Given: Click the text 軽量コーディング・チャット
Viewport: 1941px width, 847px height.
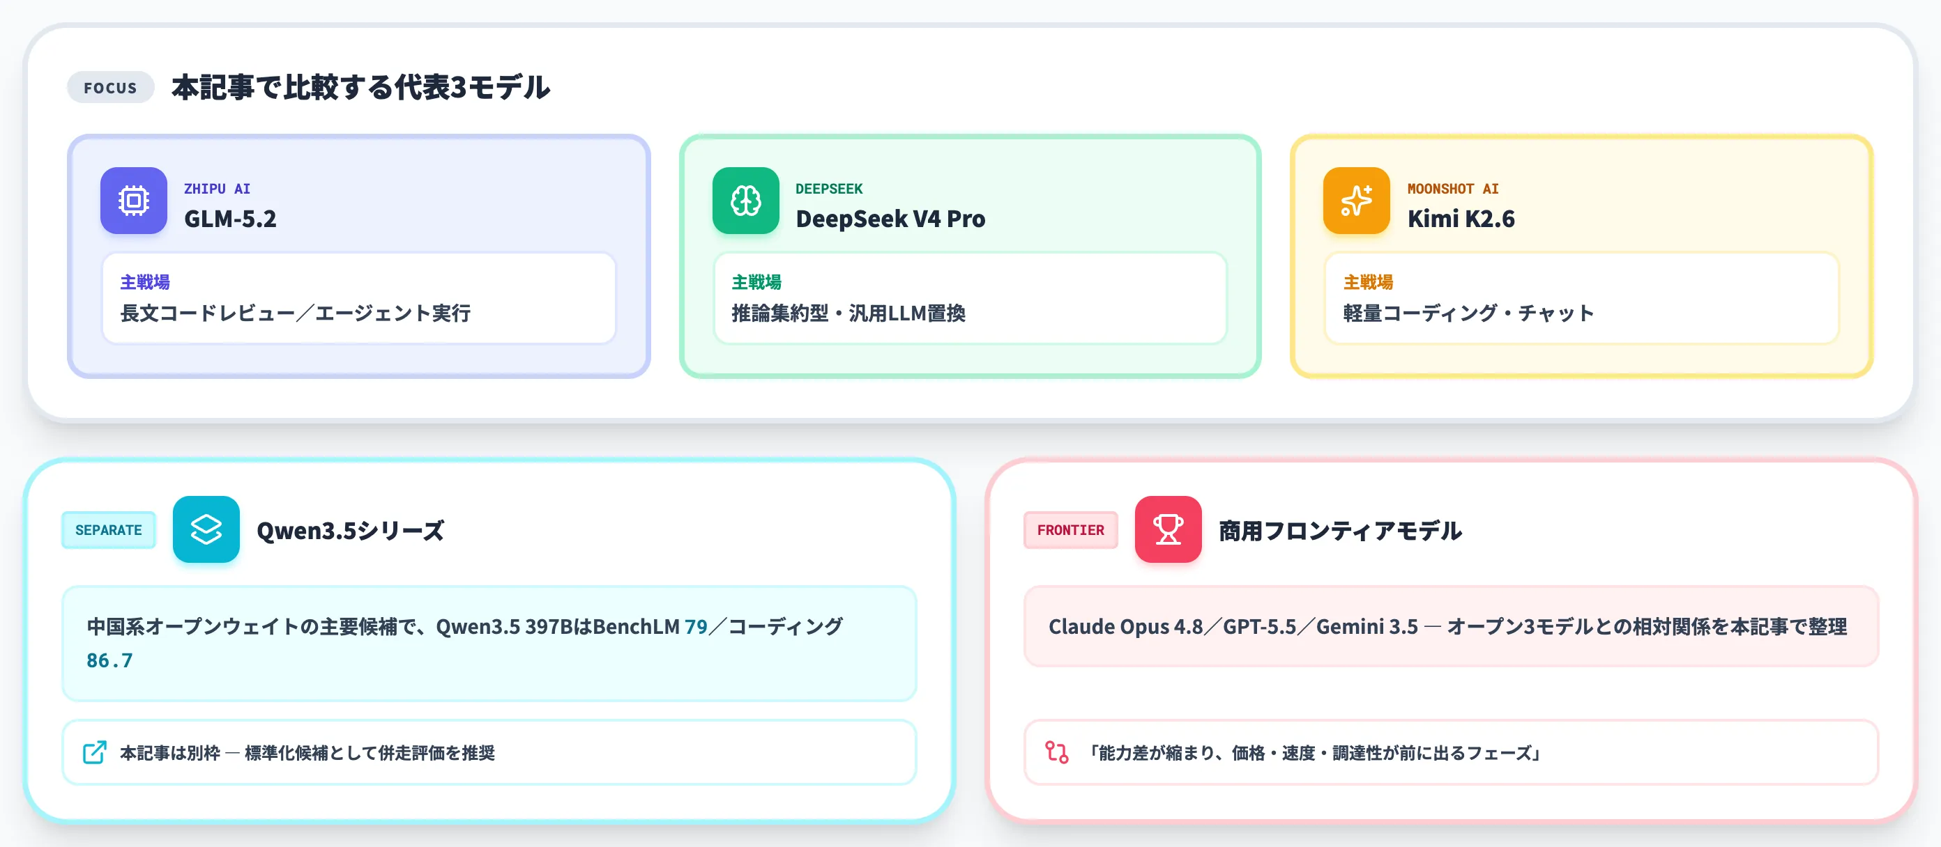Looking at the screenshot, I should [1468, 313].
